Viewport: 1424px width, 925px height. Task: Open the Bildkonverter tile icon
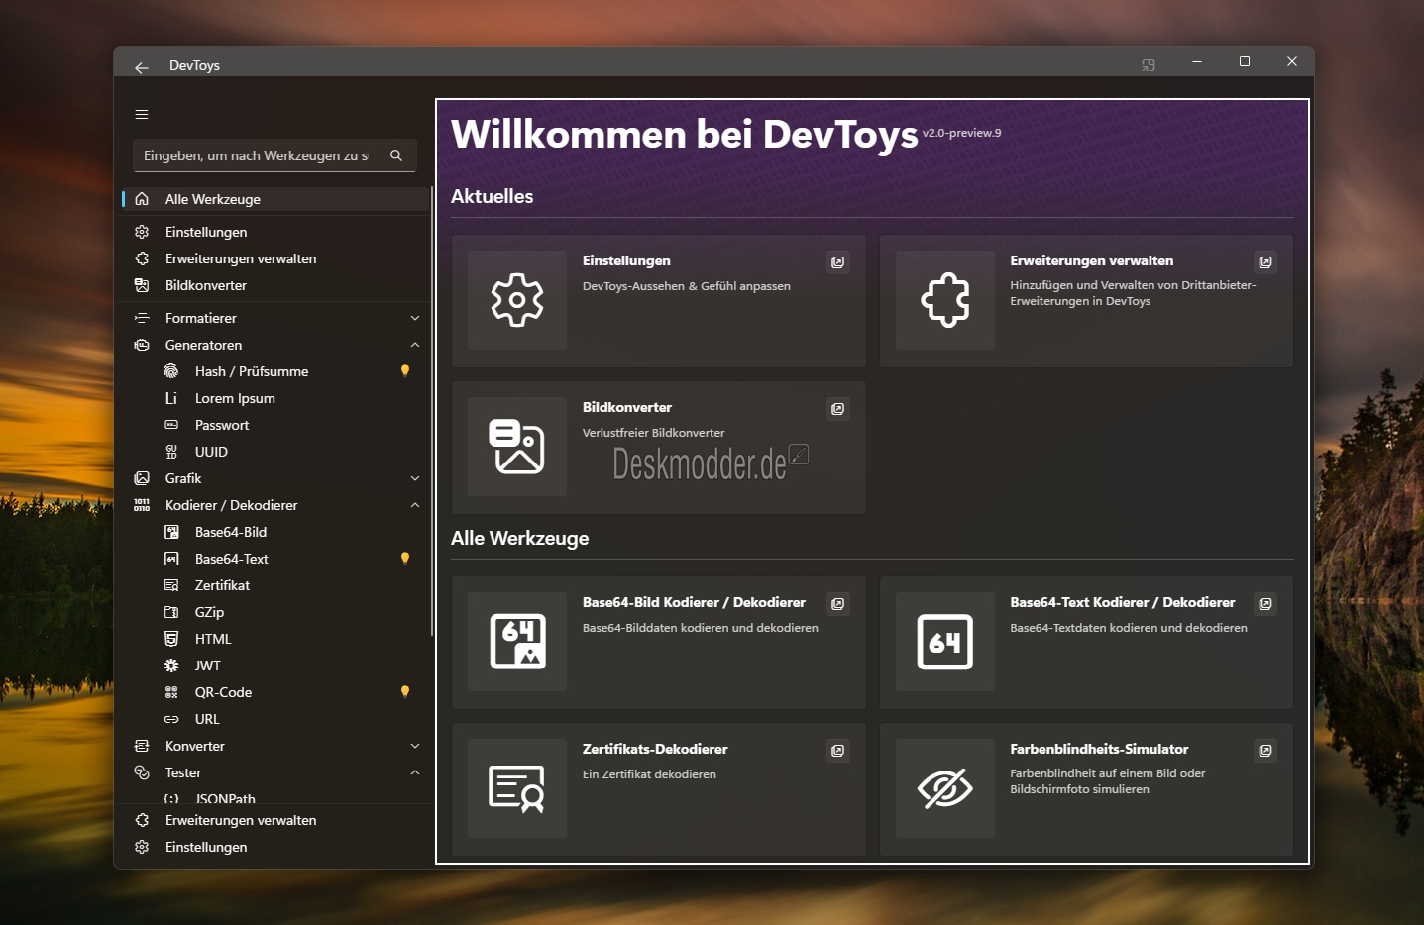tap(517, 447)
